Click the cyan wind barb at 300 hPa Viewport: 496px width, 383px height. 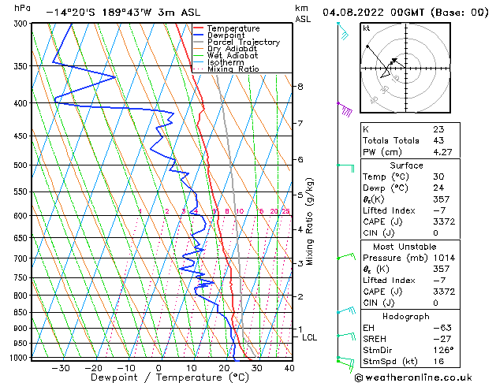click(343, 31)
